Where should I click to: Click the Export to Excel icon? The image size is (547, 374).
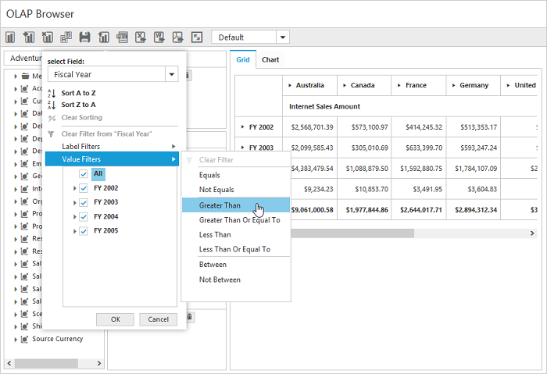click(x=141, y=37)
